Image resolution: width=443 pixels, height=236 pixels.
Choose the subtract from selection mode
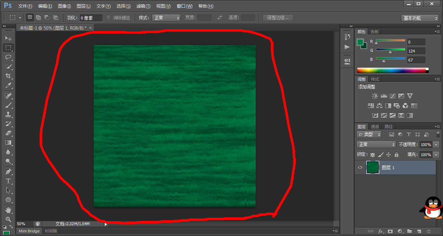pos(47,18)
